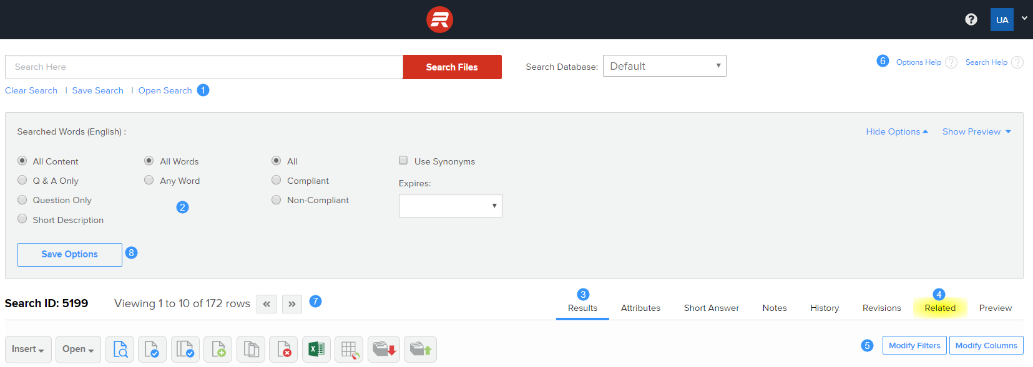Image resolution: width=1033 pixels, height=367 pixels.
Task: Select the Q & A Only radio button
Action: coord(22,180)
